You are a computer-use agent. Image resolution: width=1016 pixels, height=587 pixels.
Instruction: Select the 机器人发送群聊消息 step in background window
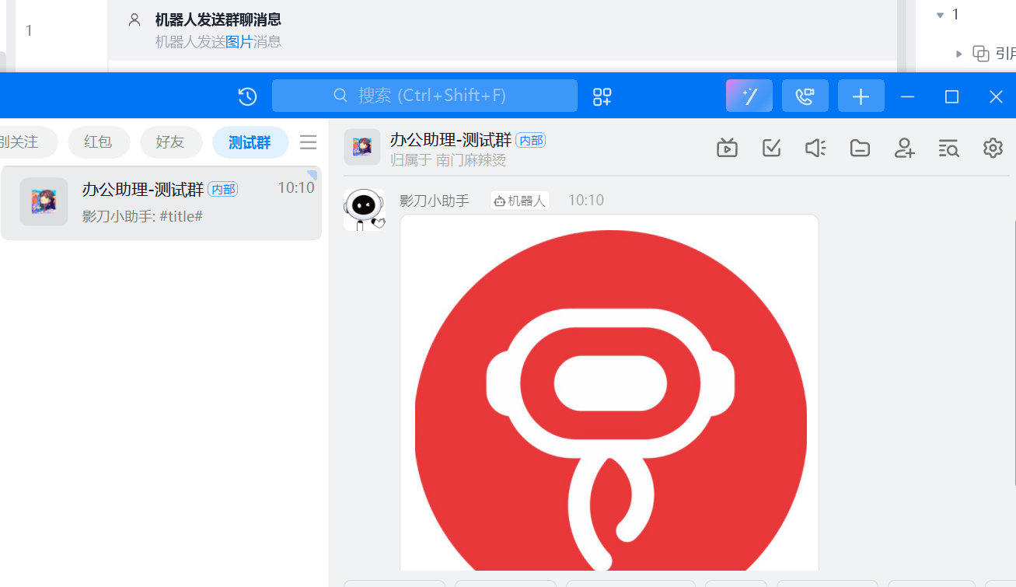[502, 30]
